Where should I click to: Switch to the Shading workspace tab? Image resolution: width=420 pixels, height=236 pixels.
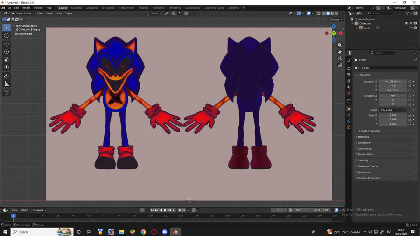143,8
